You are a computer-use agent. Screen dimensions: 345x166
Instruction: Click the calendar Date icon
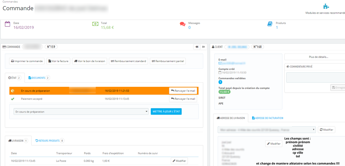8,24
